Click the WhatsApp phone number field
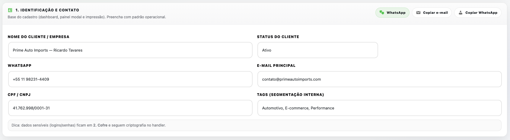The image size is (510, 140). click(x=130, y=79)
